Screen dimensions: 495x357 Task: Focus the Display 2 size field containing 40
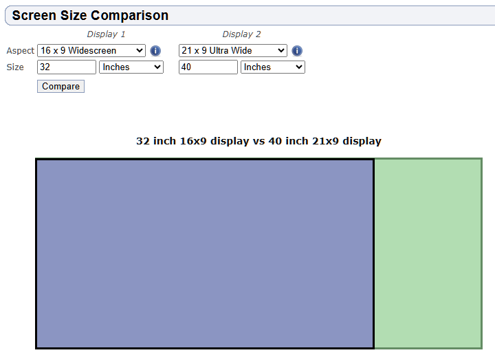pyautogui.click(x=208, y=67)
